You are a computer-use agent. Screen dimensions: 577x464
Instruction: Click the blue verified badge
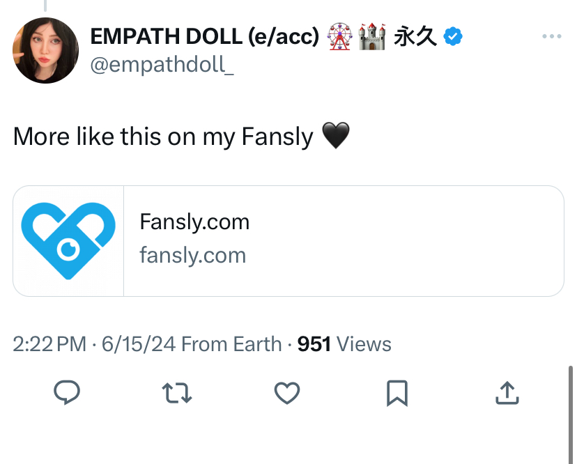(453, 36)
